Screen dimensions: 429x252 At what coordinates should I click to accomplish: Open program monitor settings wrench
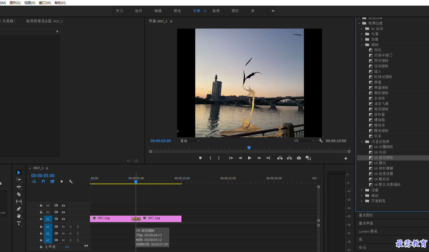(321, 141)
